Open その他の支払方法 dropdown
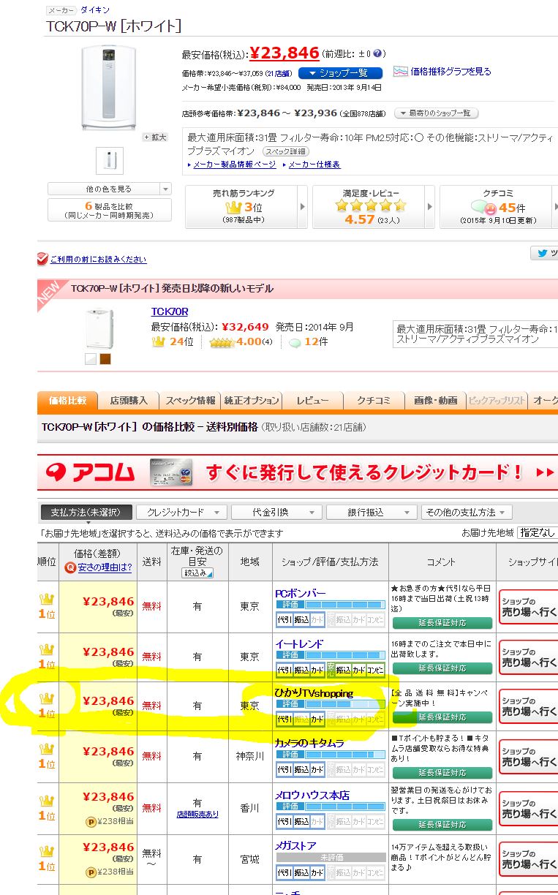 467,512
